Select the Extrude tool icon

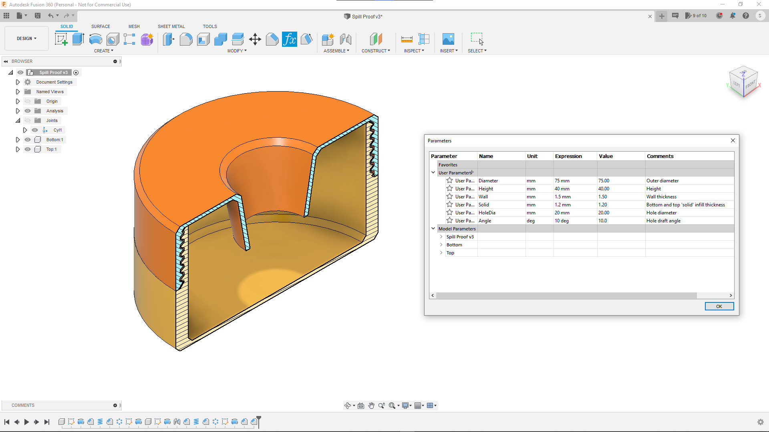78,39
